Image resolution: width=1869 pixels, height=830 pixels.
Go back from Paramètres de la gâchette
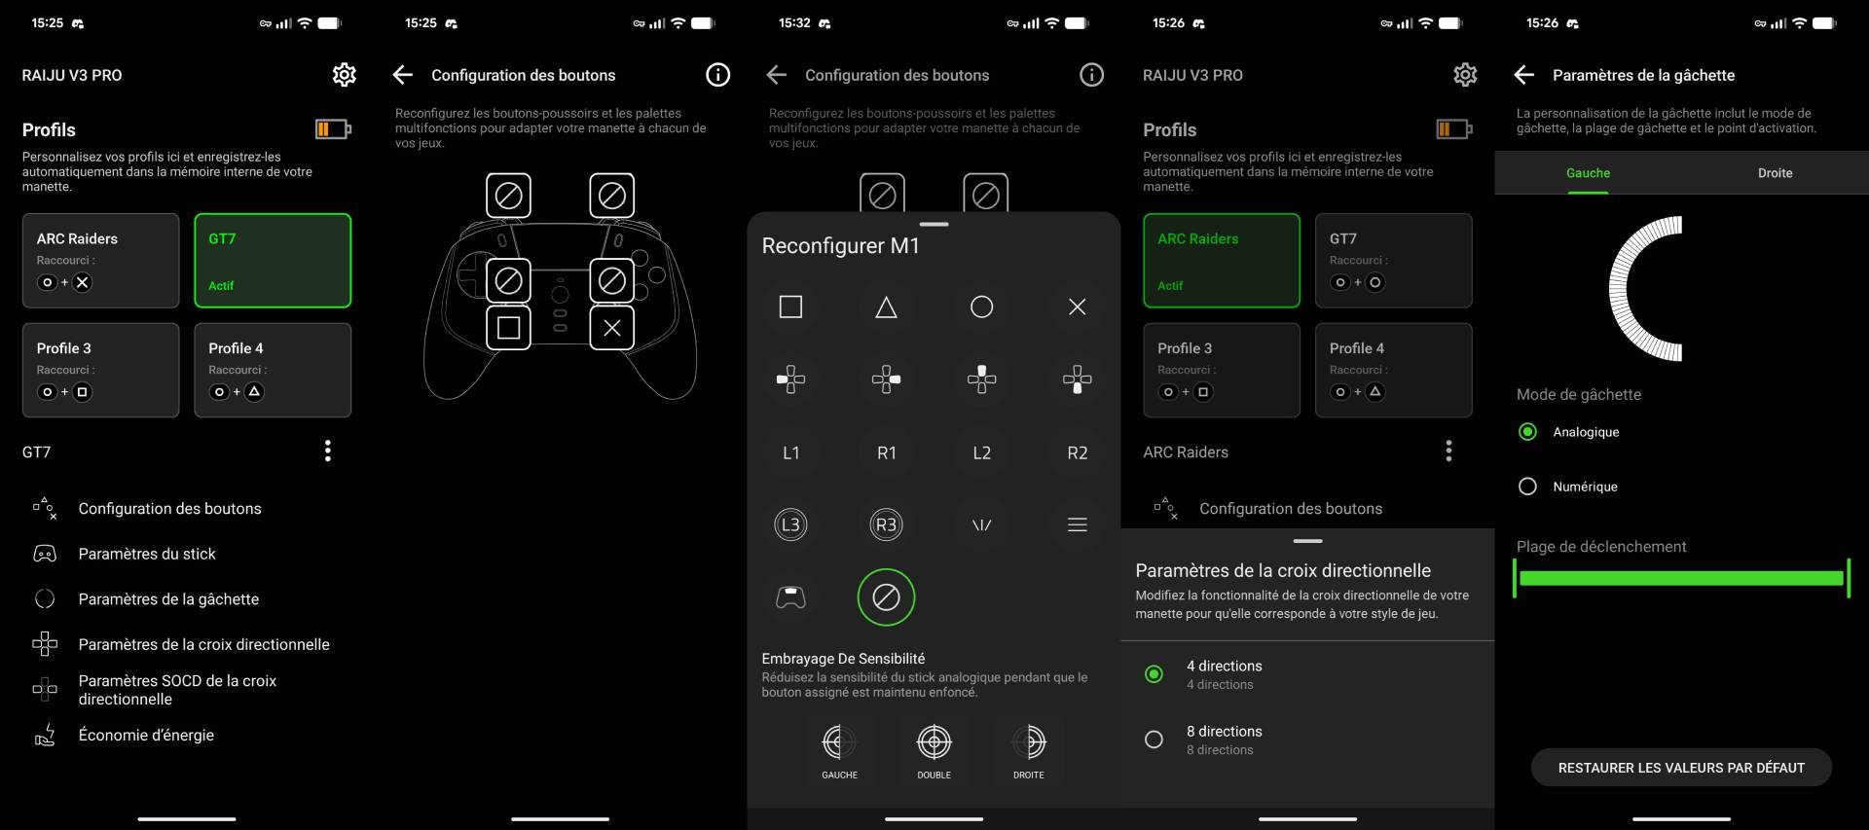[x=1524, y=75]
